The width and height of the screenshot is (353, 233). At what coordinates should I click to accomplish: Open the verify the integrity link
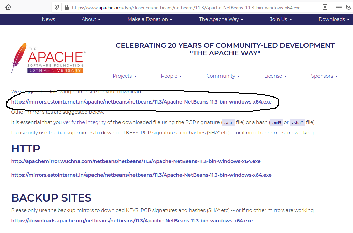(x=84, y=122)
